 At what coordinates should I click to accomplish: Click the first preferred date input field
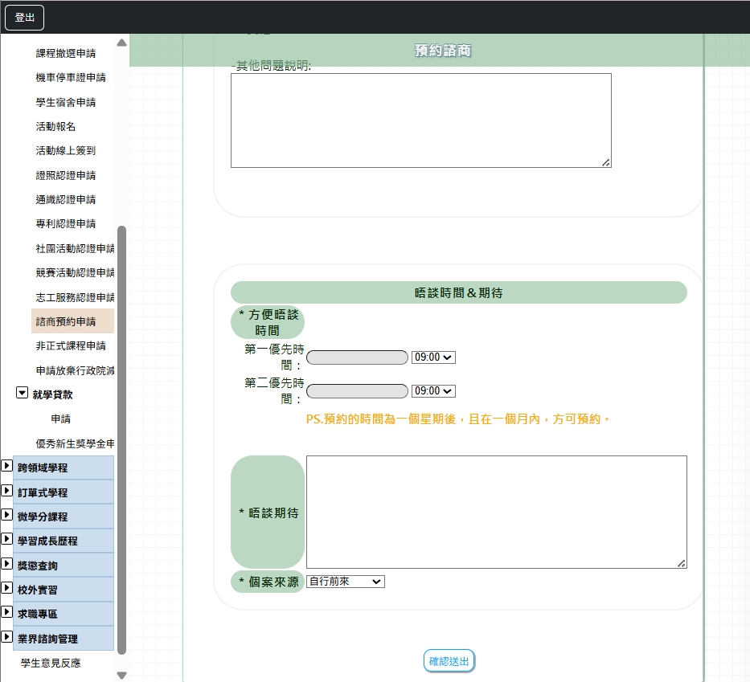pos(357,357)
